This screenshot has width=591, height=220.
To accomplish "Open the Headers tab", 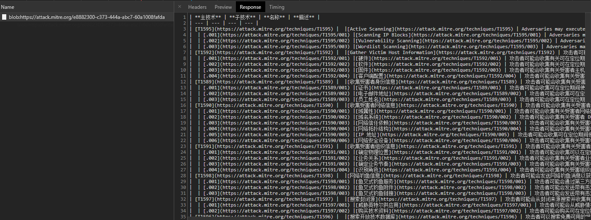I will (197, 7).
